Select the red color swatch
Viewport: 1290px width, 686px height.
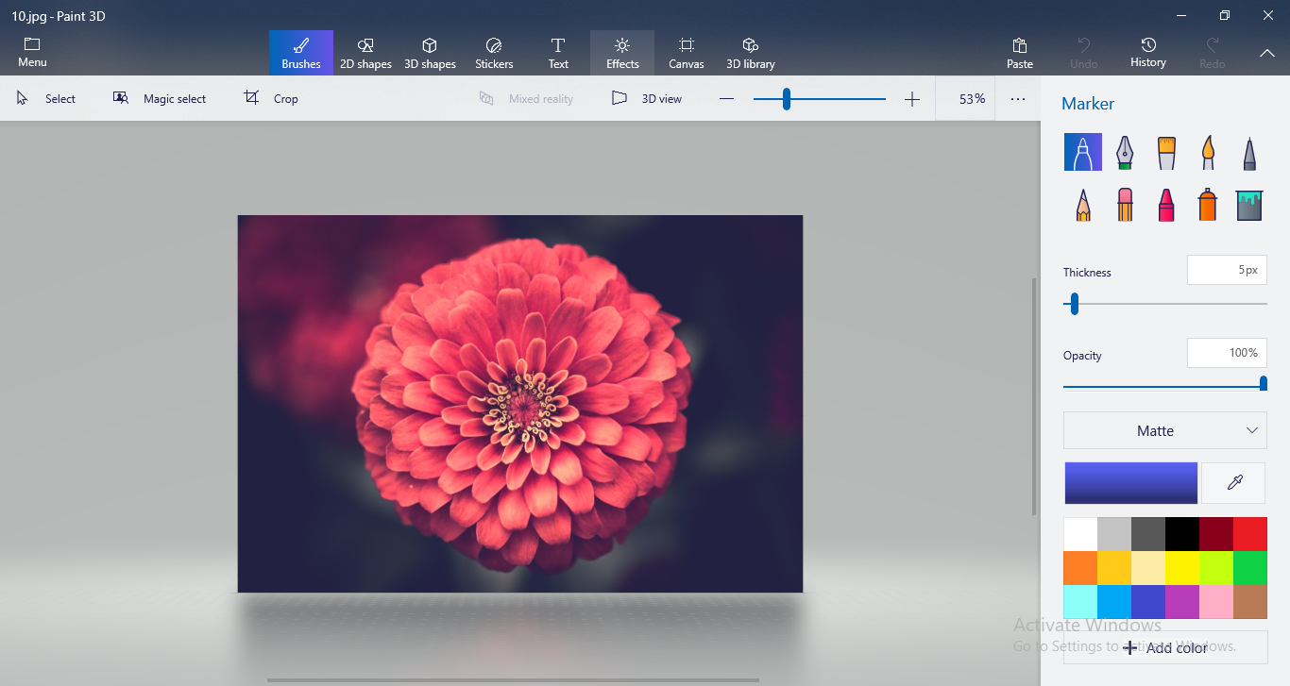(x=1249, y=533)
